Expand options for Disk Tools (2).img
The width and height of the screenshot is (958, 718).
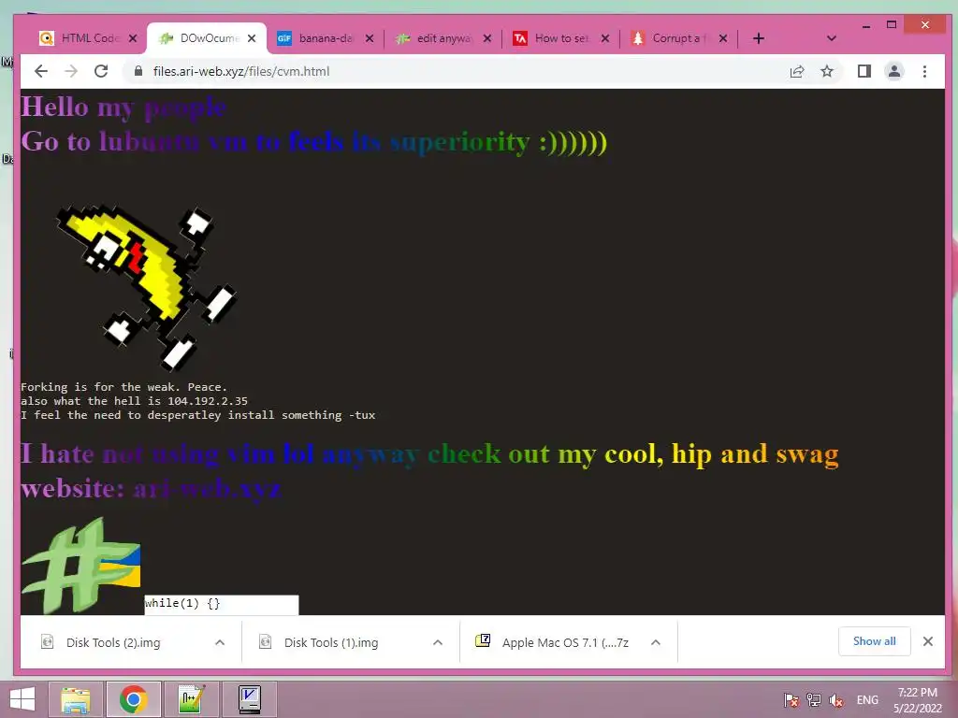point(220,642)
